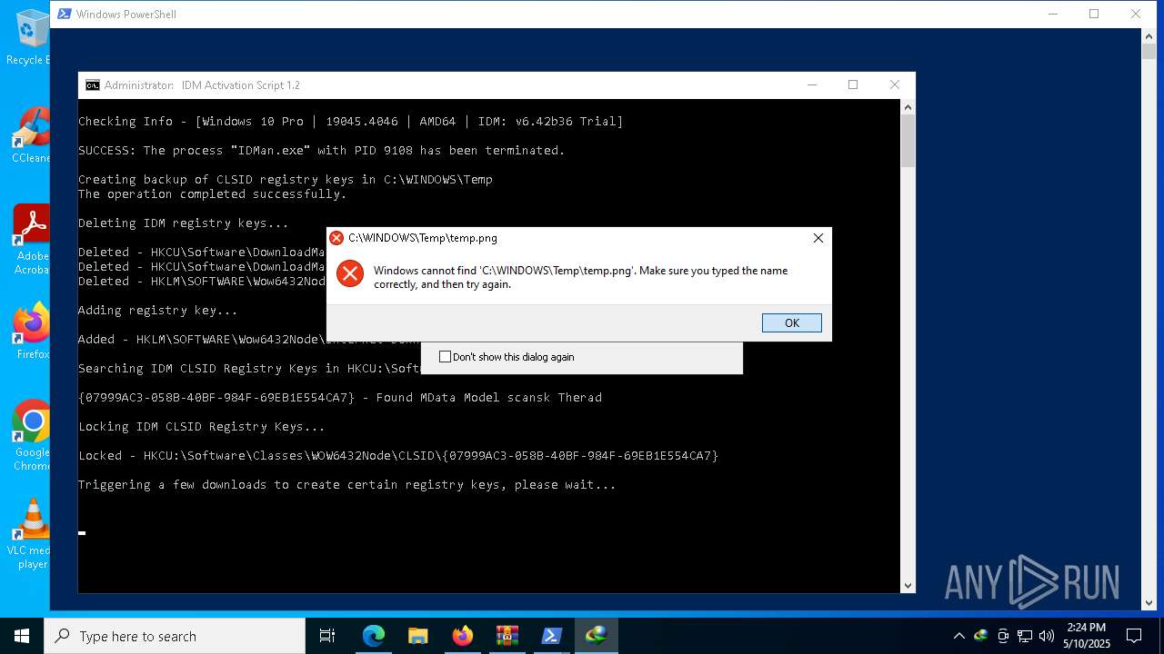Open the Windows Start menu
This screenshot has height=654, width=1164.
[x=22, y=636]
